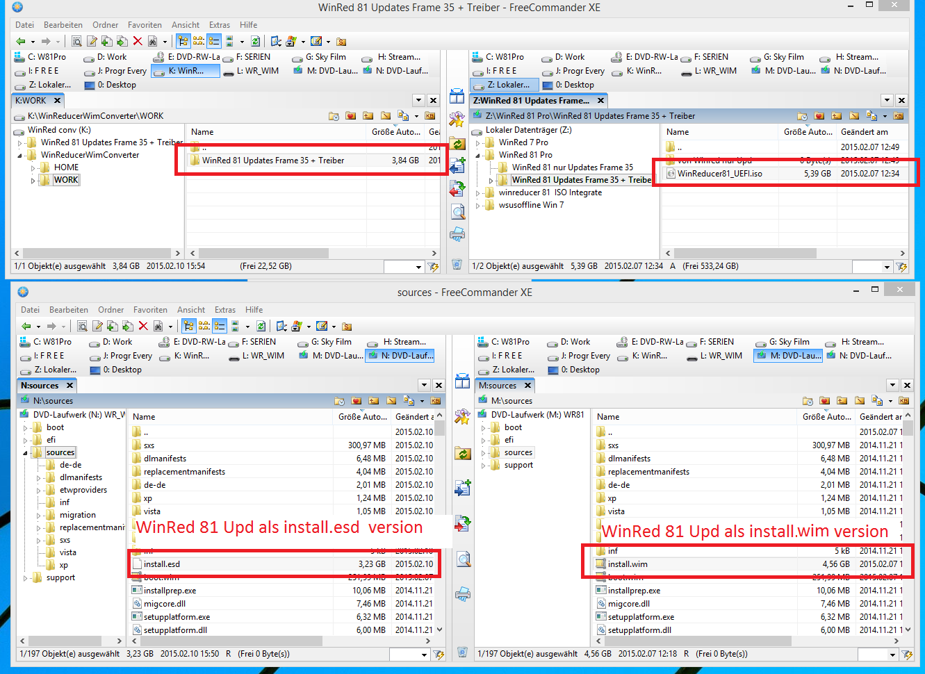
Task: Click the View file icon in the sources window toolbar
Action: 82,326
